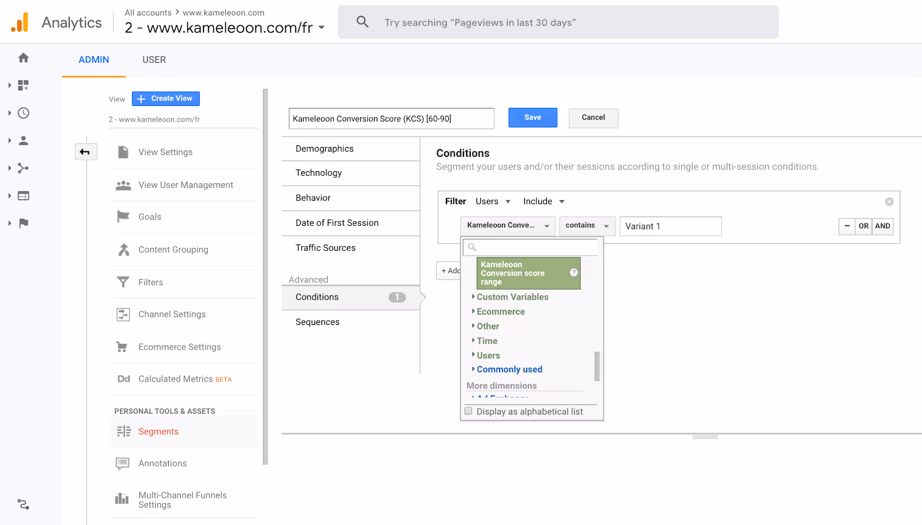The height and width of the screenshot is (525, 922).
Task: Expand the Commonly used dimensions group
Action: [x=509, y=369]
